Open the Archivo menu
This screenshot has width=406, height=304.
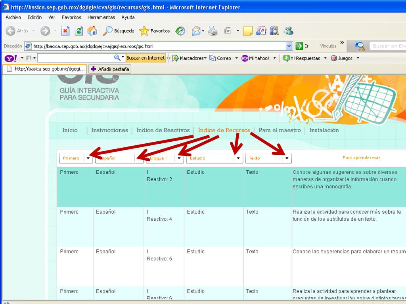tap(13, 17)
